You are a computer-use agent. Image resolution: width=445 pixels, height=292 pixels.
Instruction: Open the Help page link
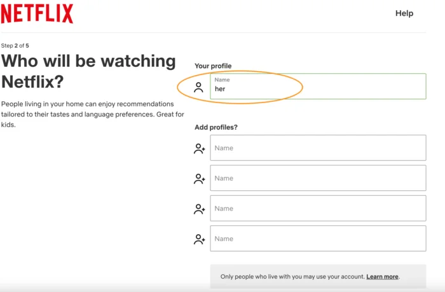(x=404, y=13)
